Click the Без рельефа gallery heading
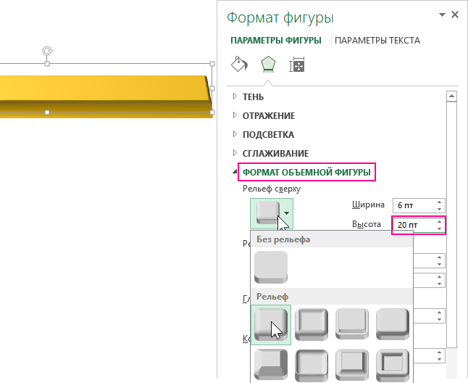Image resolution: width=468 pixels, height=383 pixels. click(283, 239)
